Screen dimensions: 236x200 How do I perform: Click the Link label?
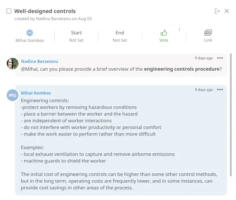point(208,40)
